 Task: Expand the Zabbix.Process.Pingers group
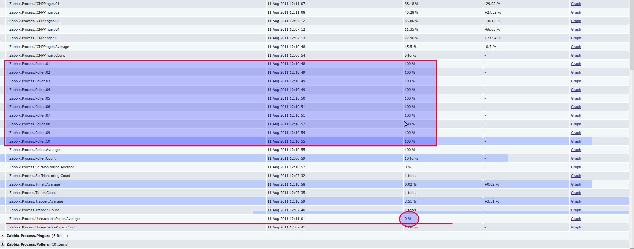click(x=2, y=236)
